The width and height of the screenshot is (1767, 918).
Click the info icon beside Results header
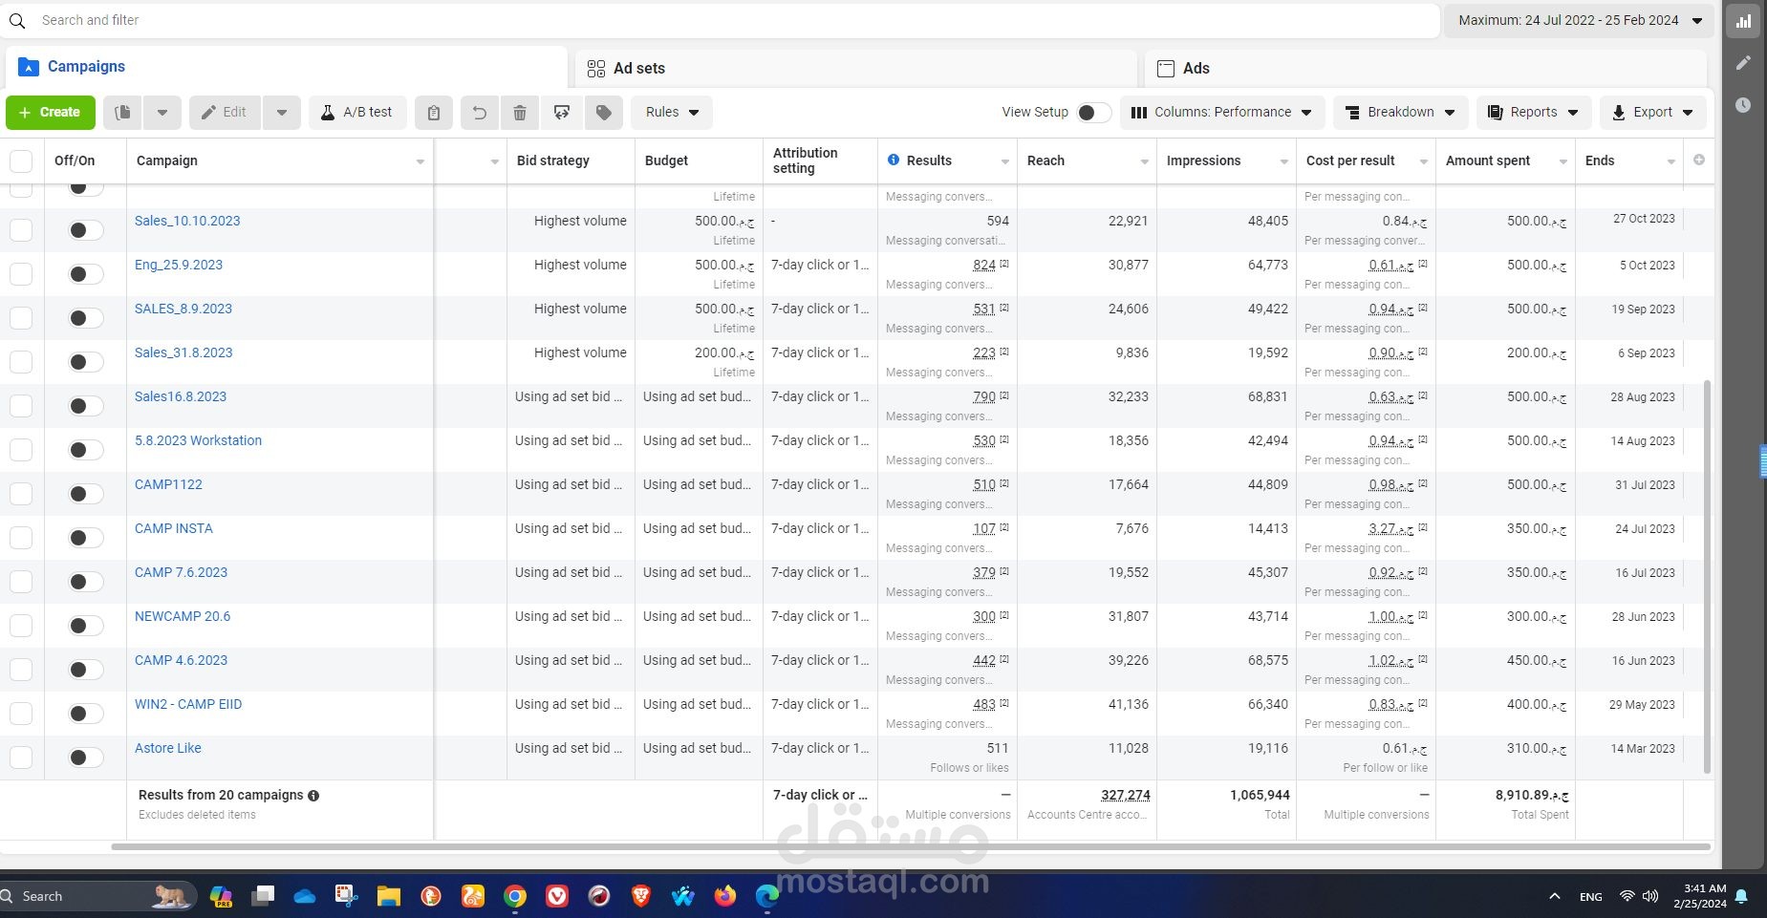[894, 160]
